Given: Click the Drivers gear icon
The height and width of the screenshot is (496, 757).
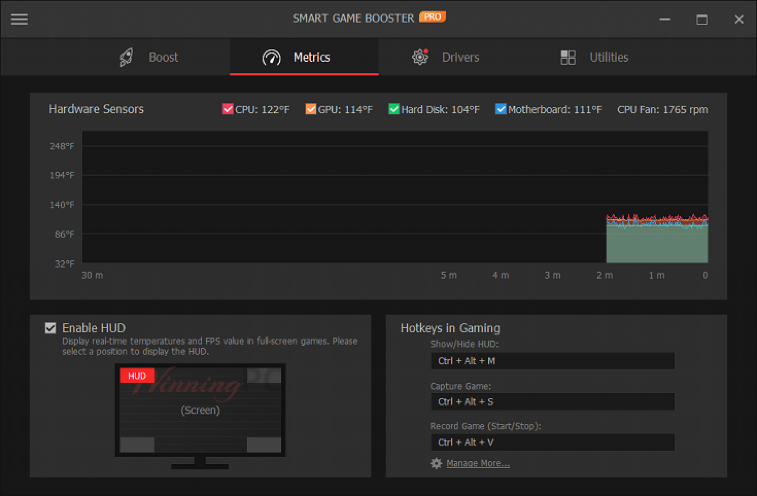Looking at the screenshot, I should [x=420, y=57].
